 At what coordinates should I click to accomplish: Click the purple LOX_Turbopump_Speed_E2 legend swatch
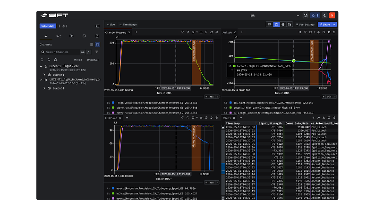point(113,199)
